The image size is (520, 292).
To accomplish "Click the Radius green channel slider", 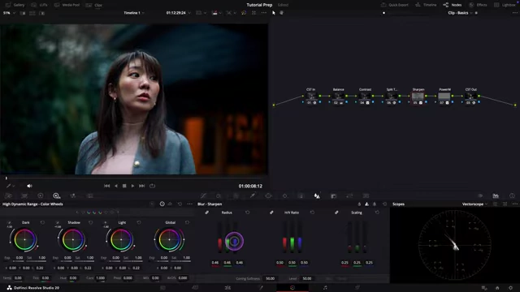I will coord(227,238).
